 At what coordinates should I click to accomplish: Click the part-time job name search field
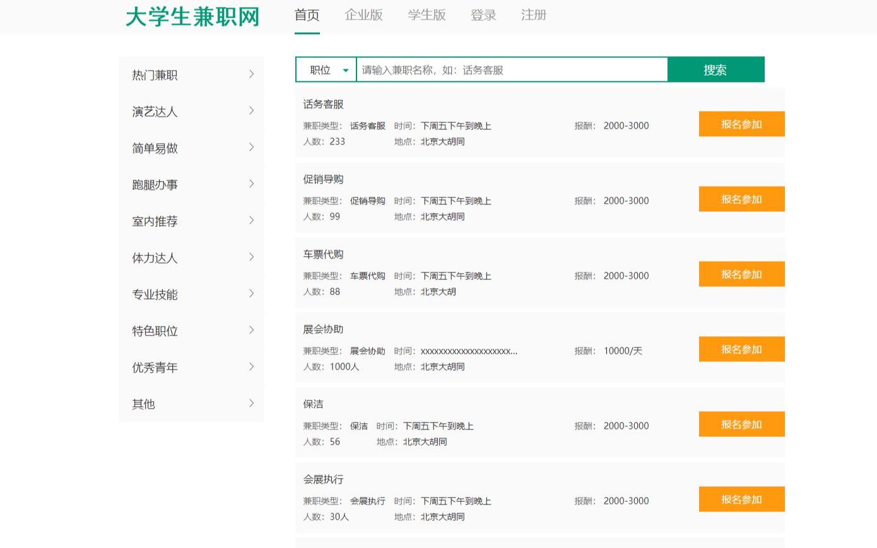(x=512, y=70)
